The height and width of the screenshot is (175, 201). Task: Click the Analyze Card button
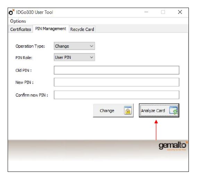pos(159,110)
